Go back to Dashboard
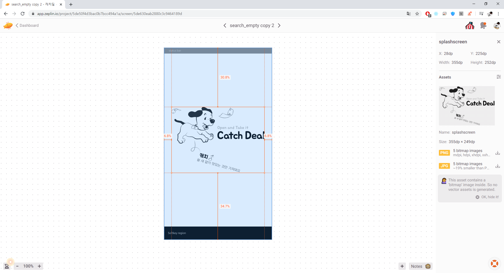The image size is (504, 273). (27, 25)
